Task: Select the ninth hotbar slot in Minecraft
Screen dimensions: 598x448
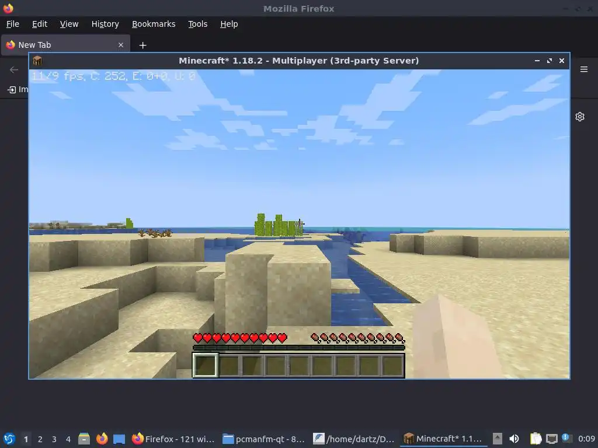Action: [x=392, y=365]
